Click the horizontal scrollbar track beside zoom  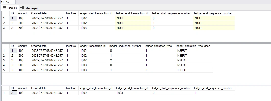[145, 2]
